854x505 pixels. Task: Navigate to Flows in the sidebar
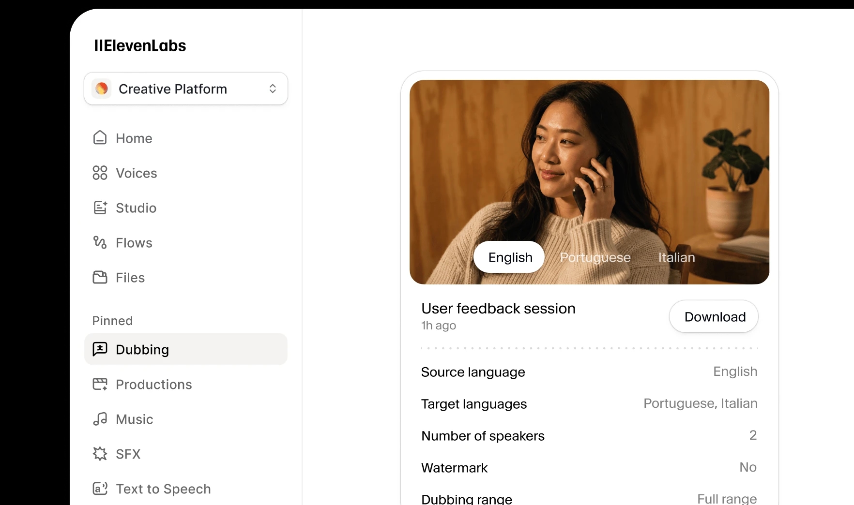click(x=186, y=243)
